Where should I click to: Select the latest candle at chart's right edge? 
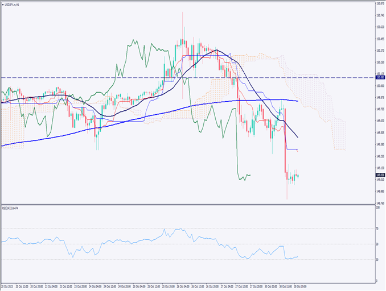298,176
